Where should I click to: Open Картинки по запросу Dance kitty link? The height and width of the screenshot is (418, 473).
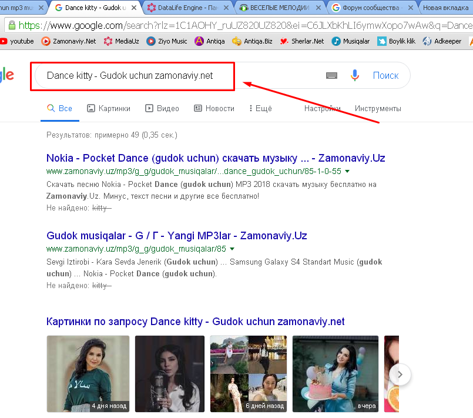tap(195, 322)
